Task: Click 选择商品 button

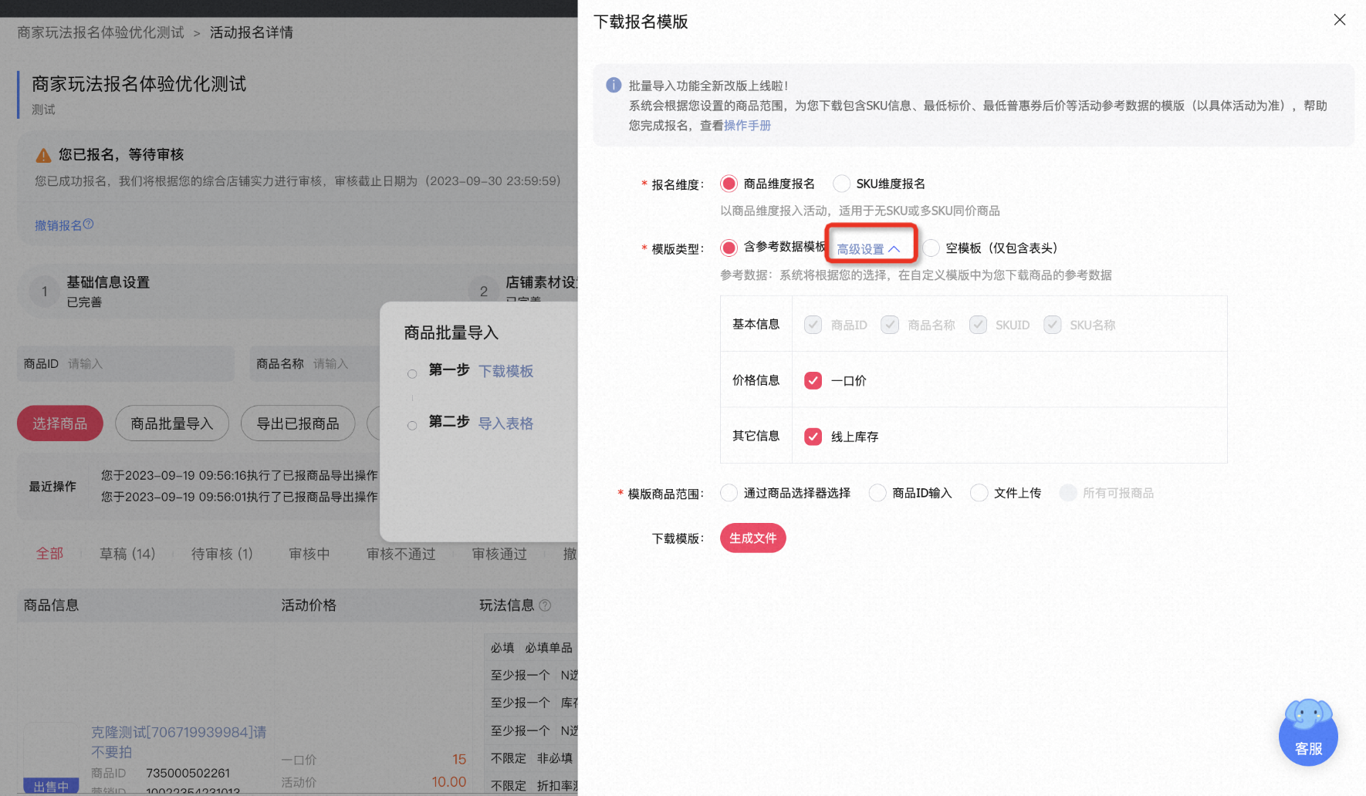Action: click(60, 423)
